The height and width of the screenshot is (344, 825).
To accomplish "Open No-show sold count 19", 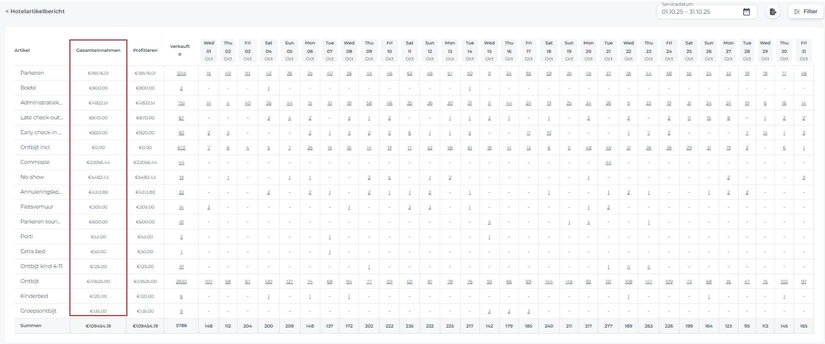I will click(181, 177).
